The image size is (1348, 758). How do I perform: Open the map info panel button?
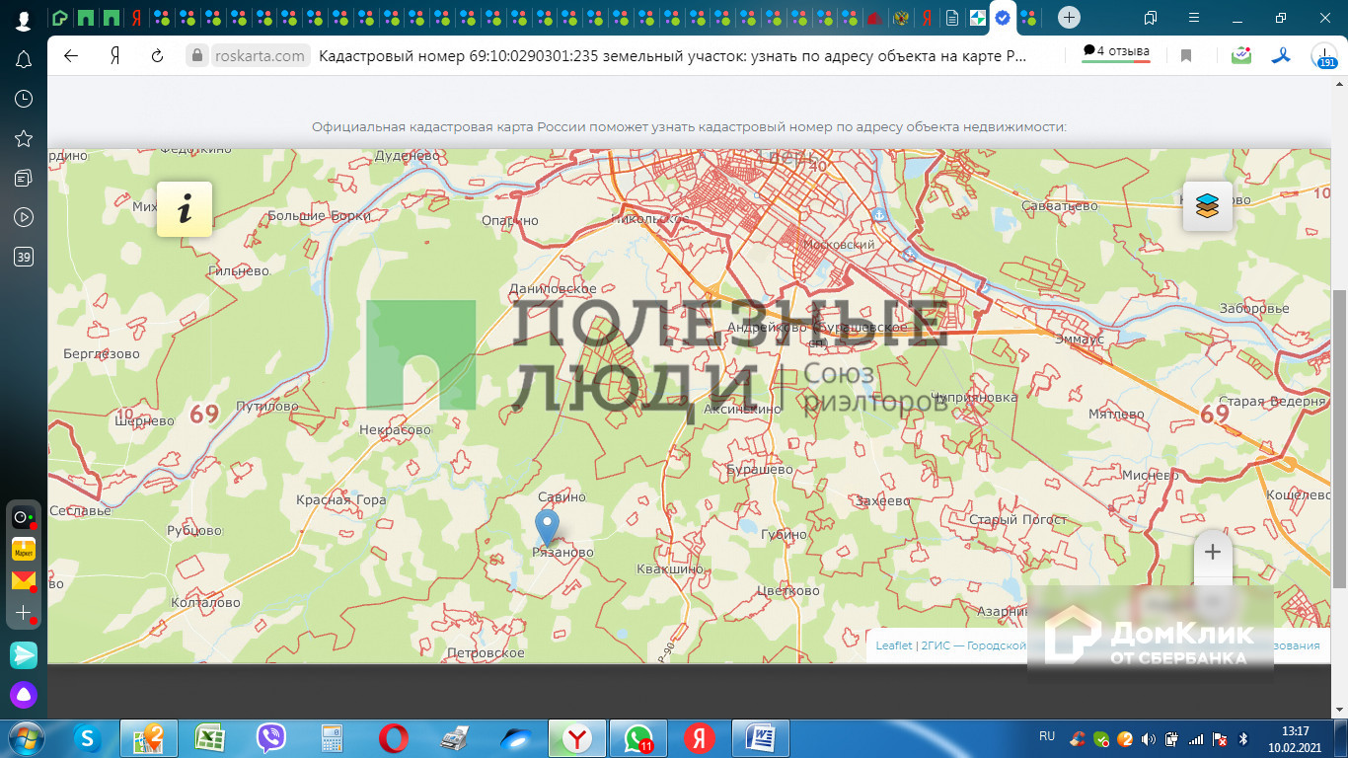185,208
